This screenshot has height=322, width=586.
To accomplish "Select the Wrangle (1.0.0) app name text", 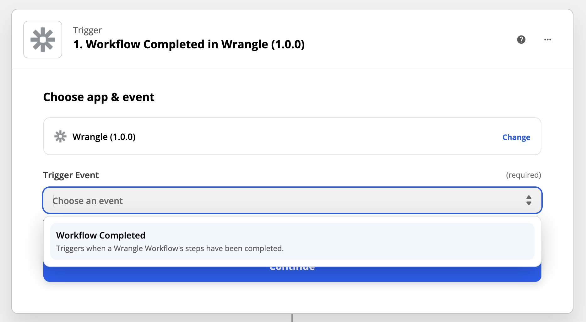I will click(104, 137).
